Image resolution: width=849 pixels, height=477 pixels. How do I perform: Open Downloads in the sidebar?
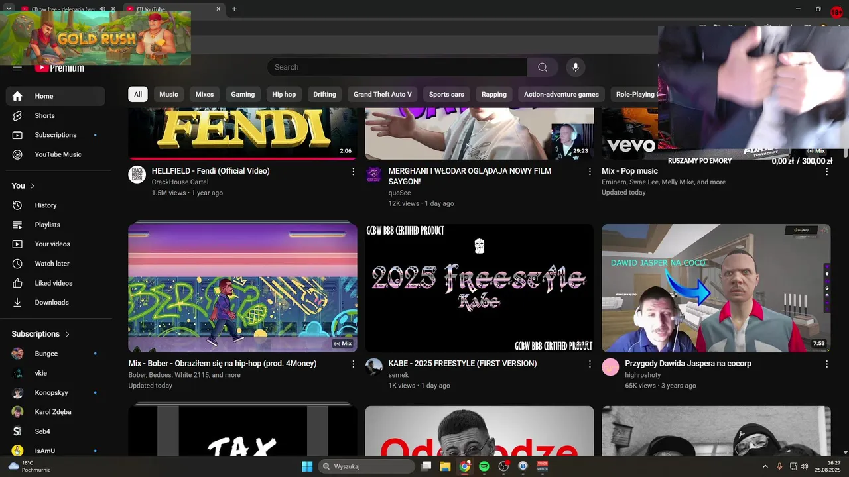(56, 302)
